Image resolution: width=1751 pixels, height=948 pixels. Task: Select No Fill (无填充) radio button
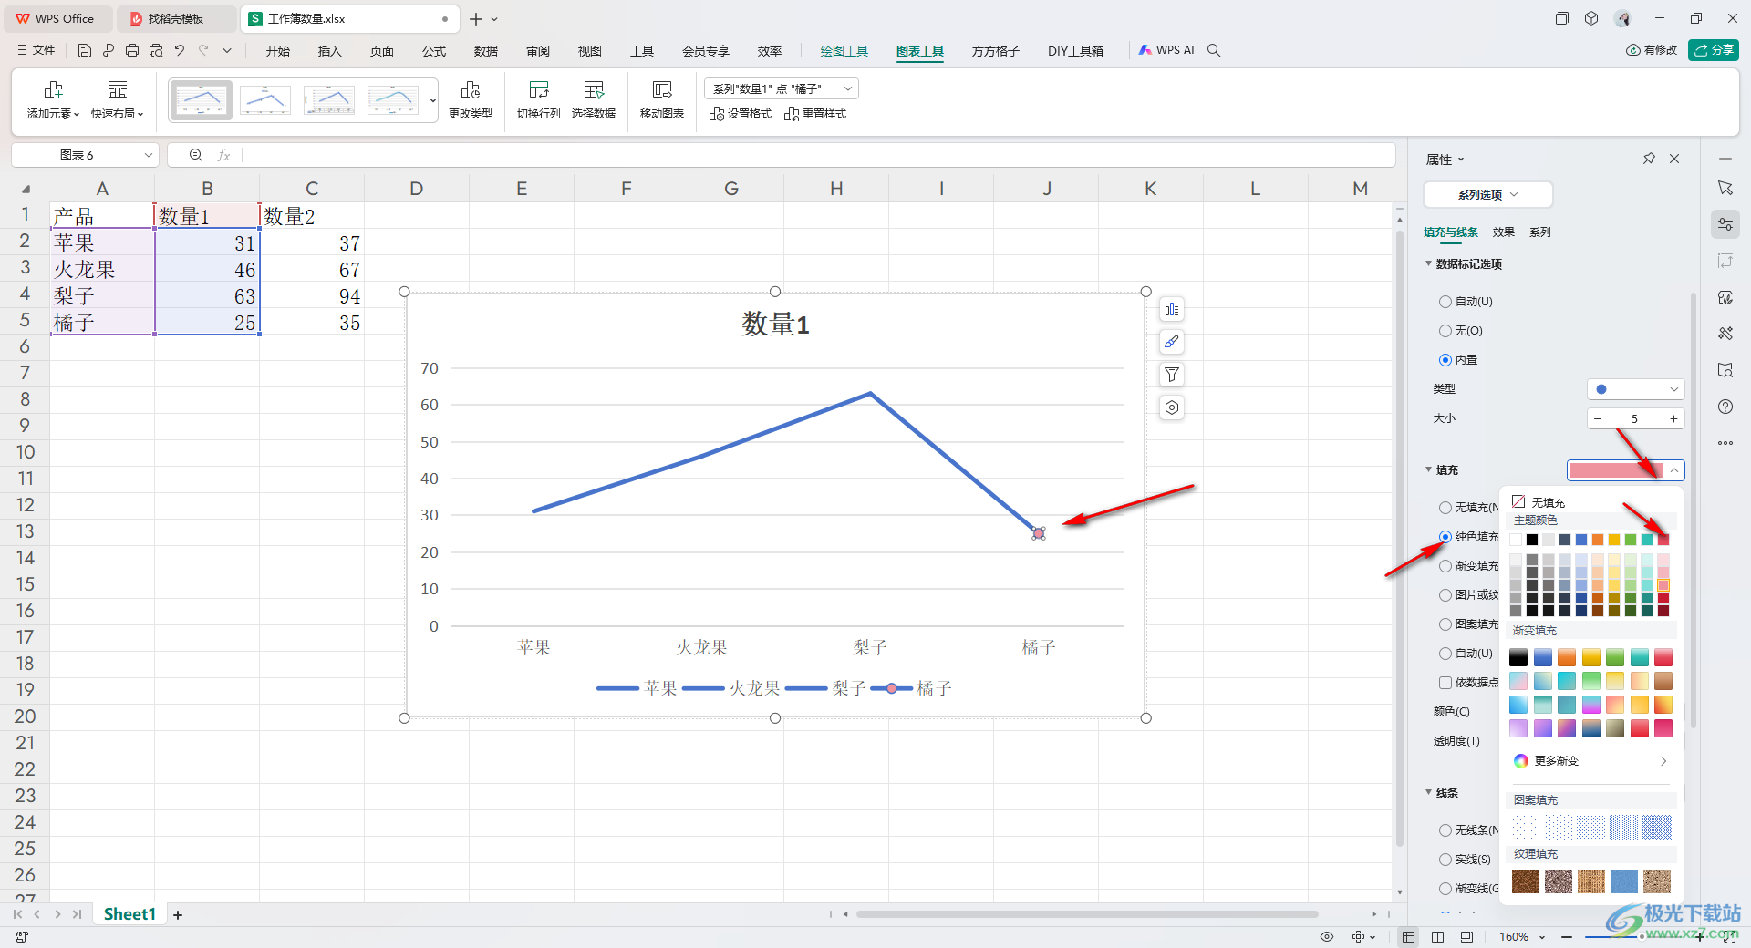click(x=1445, y=508)
